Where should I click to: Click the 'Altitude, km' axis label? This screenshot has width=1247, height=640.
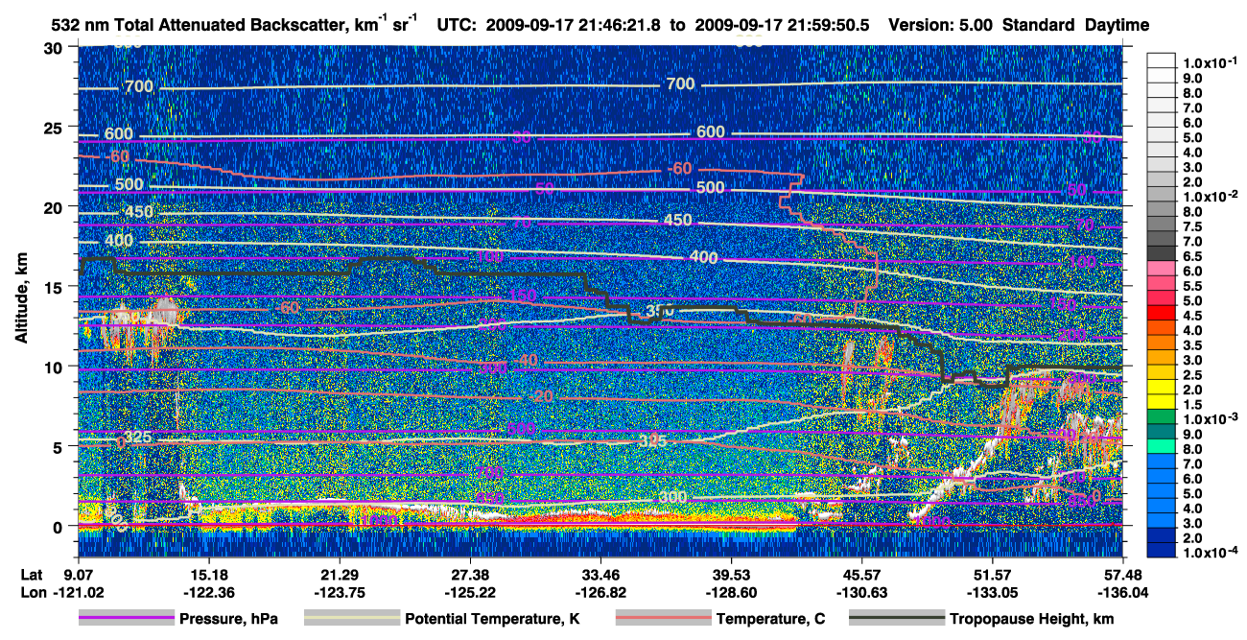tap(21, 299)
